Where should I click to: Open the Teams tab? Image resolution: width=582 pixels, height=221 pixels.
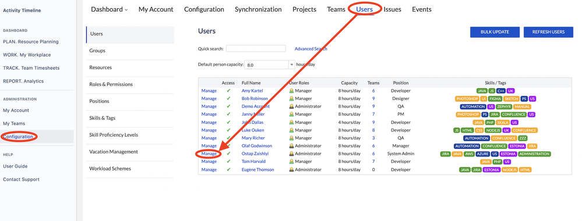pos(336,10)
